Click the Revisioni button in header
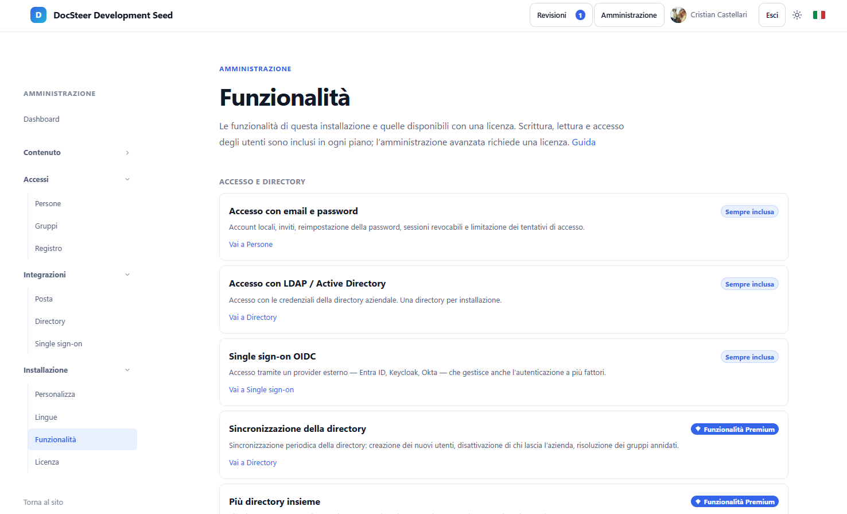Viewport: 847px width, 514px height. click(x=561, y=15)
